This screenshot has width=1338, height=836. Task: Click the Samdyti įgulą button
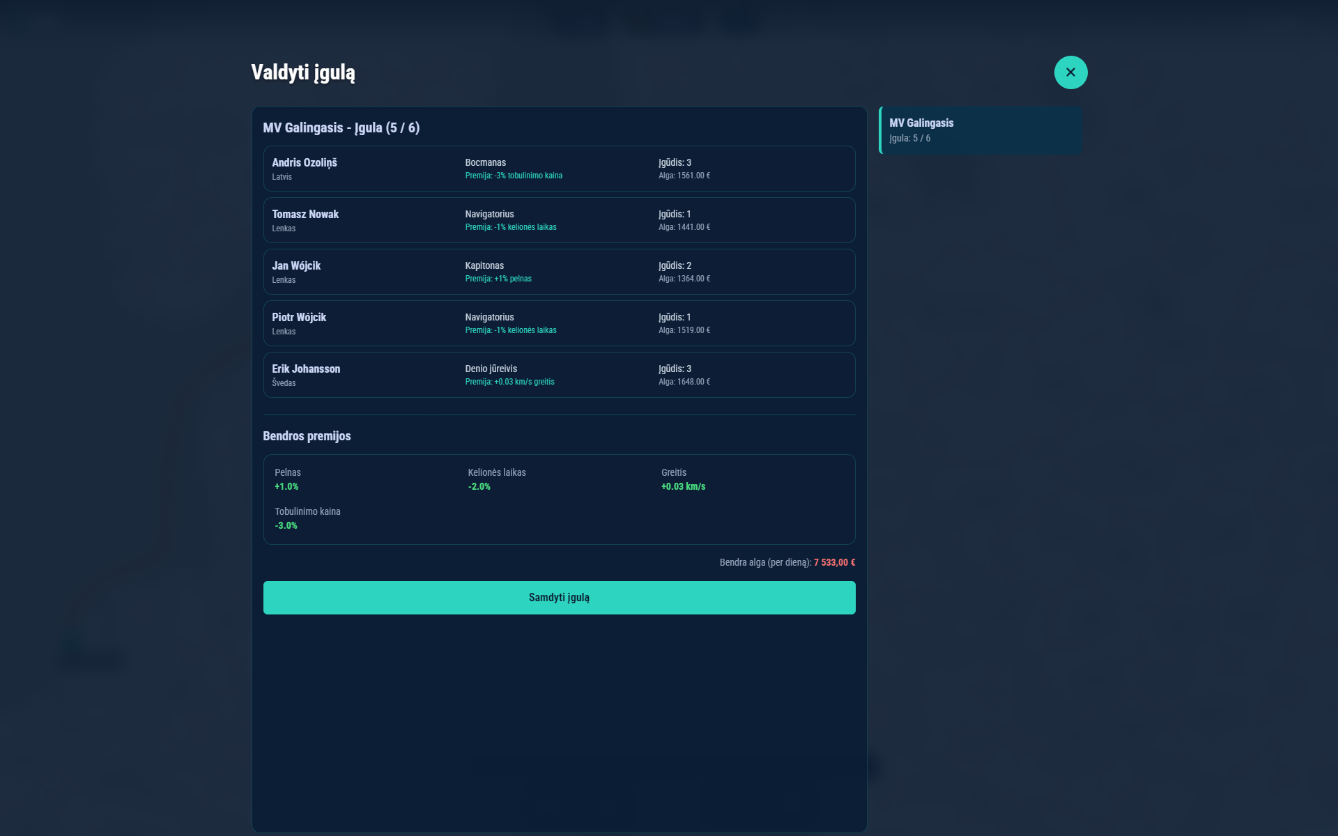tap(559, 598)
